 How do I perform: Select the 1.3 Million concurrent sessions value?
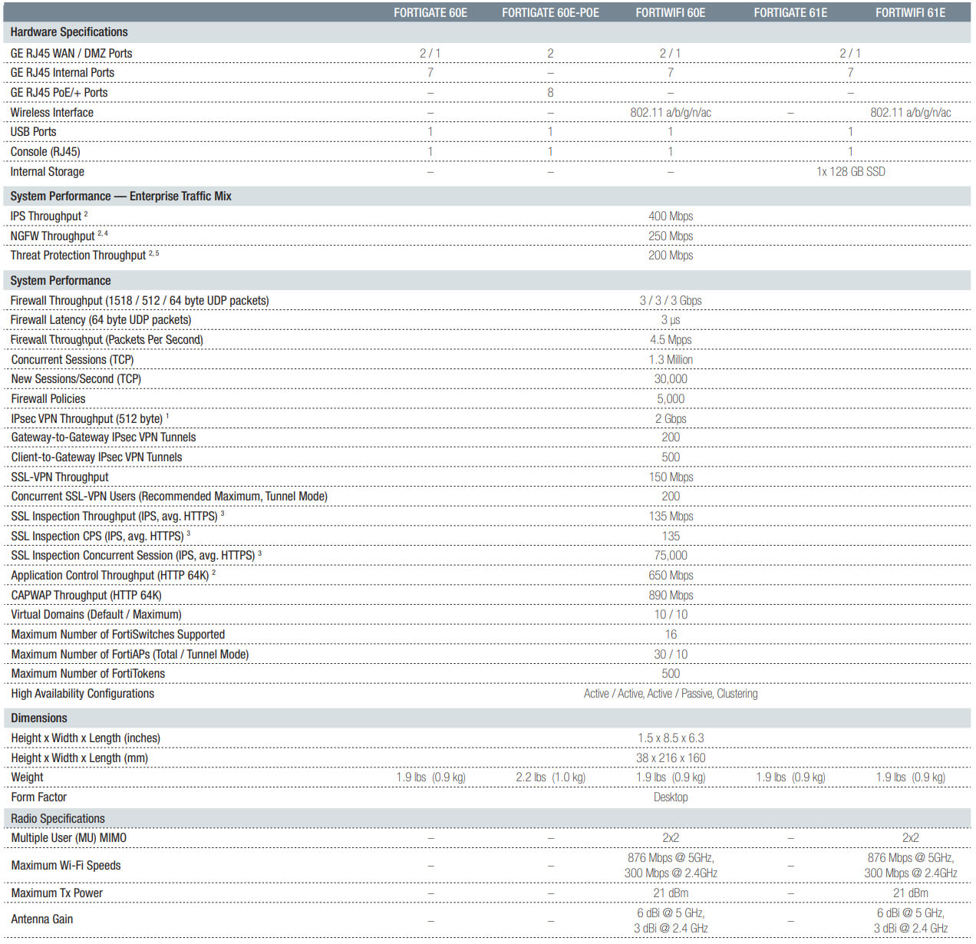click(671, 360)
